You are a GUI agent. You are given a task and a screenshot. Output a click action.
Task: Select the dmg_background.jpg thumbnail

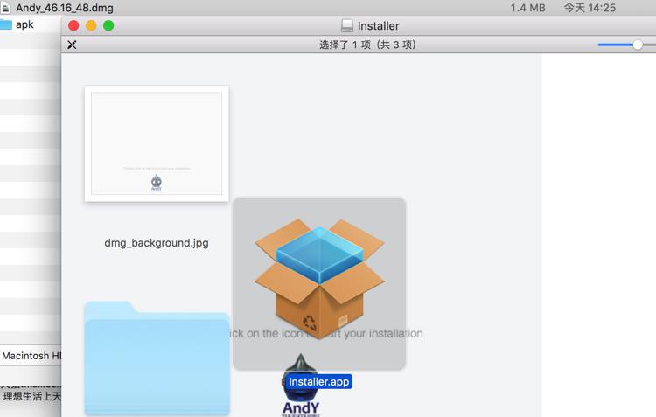click(157, 143)
